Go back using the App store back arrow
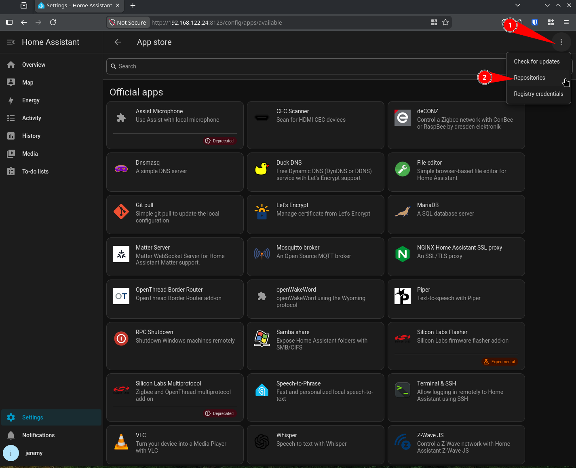Image resolution: width=576 pixels, height=468 pixels. tap(118, 42)
